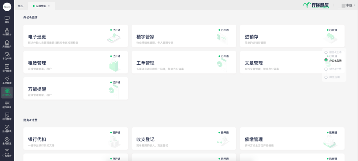
Task: Open 车位车辆 sidebar section
Action: [x=7, y=56]
